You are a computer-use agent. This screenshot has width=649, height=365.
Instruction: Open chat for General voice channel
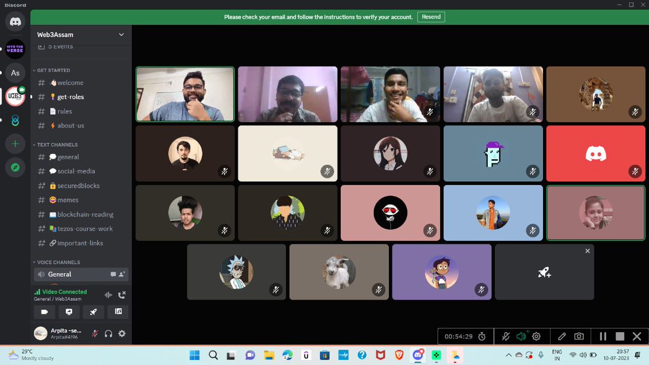point(114,274)
